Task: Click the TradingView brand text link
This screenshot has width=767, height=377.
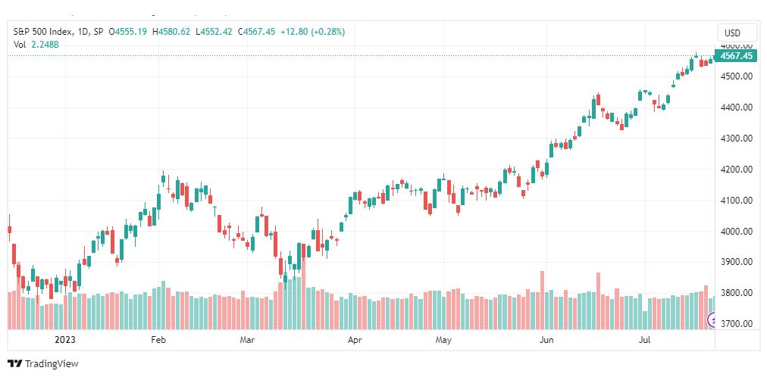Action: (x=52, y=364)
